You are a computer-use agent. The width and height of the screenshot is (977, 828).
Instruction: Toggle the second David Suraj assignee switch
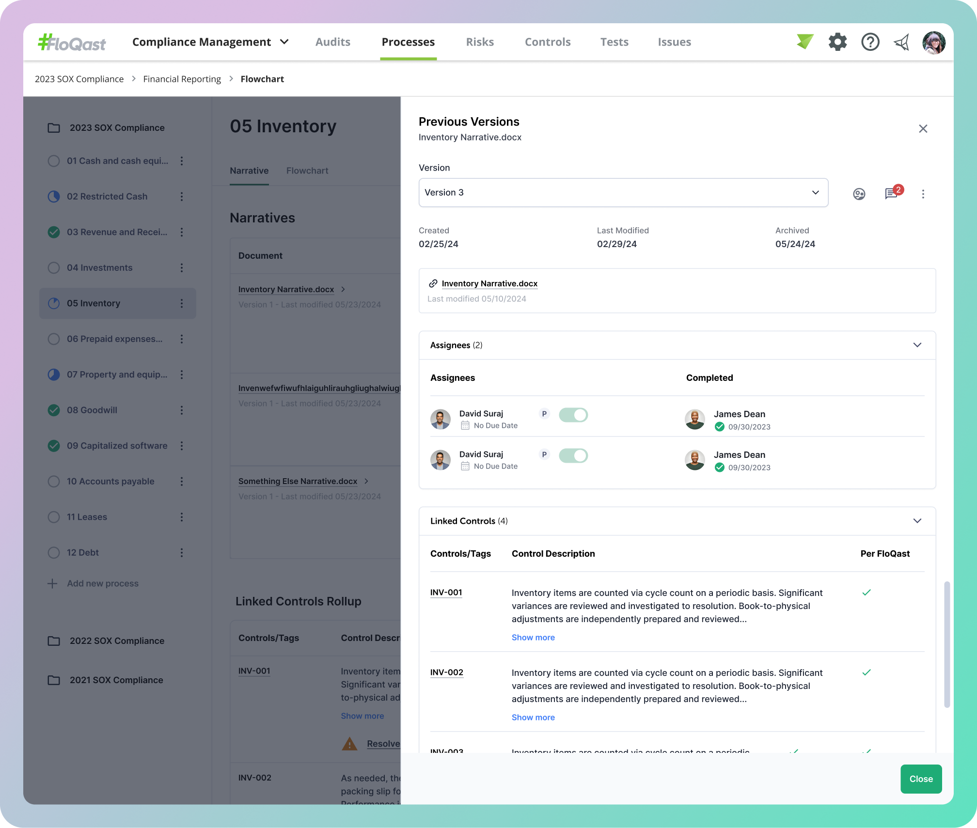click(573, 455)
